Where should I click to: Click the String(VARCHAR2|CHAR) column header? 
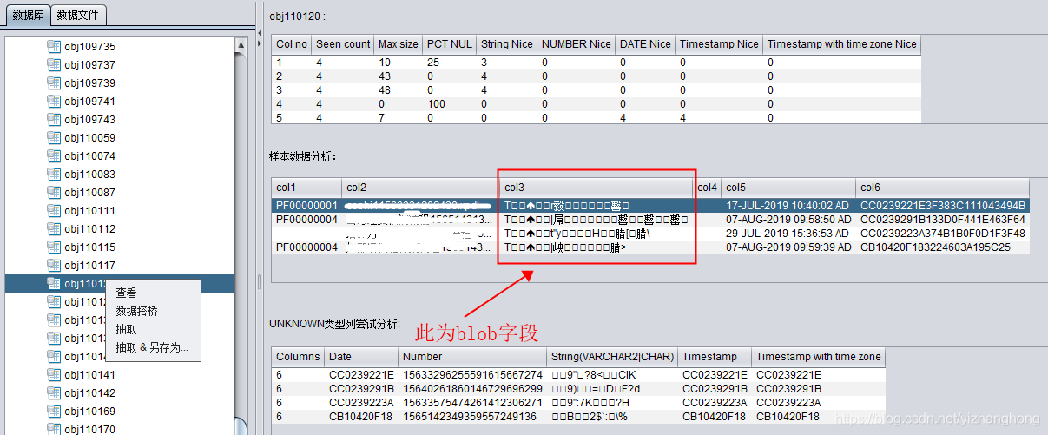pyautogui.click(x=613, y=357)
